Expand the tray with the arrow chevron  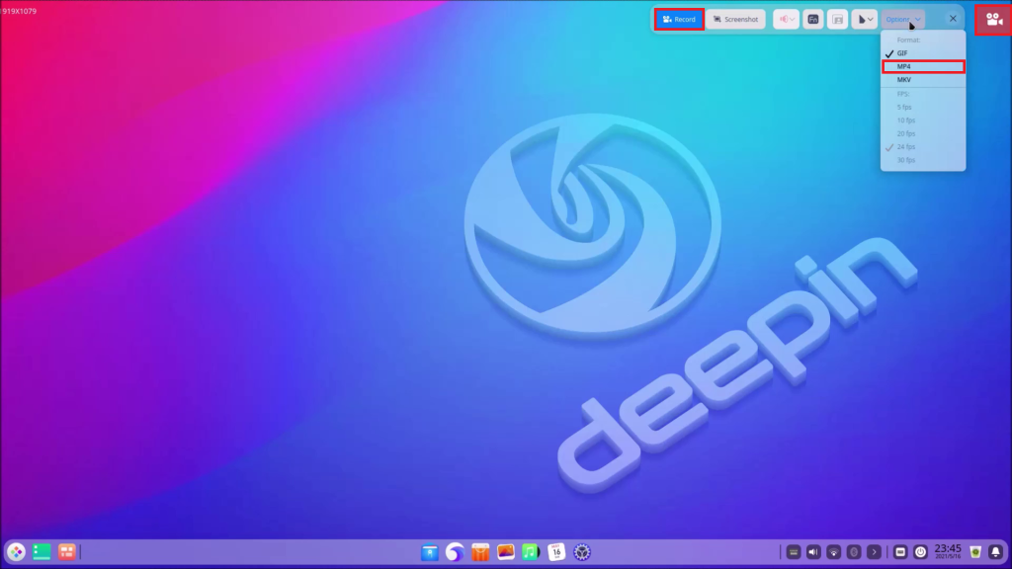[874, 551]
